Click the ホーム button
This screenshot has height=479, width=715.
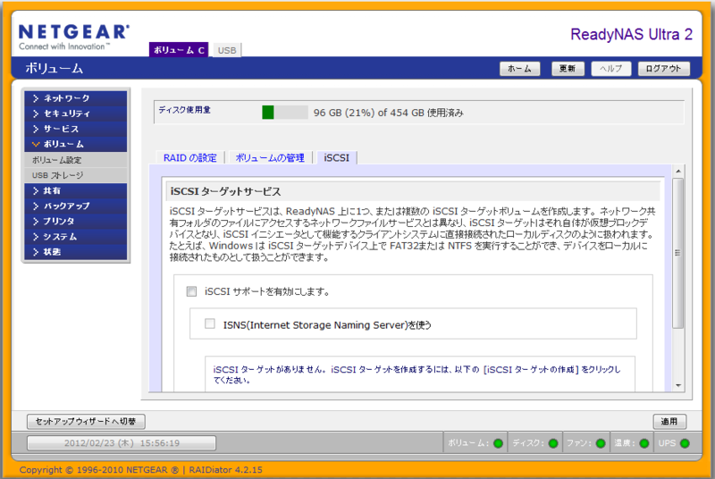[520, 68]
